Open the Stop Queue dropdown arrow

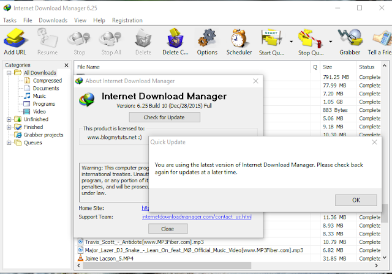(x=331, y=42)
